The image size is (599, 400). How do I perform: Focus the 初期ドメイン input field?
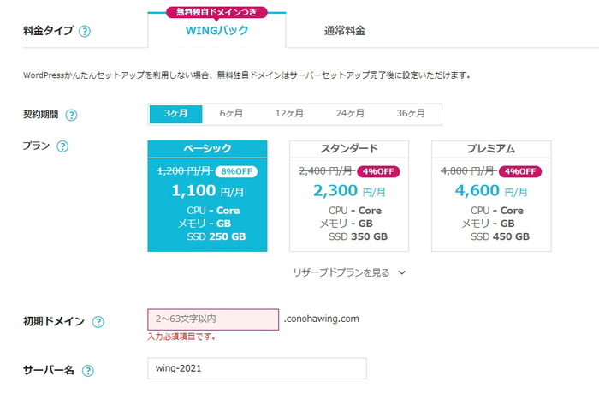(x=213, y=319)
